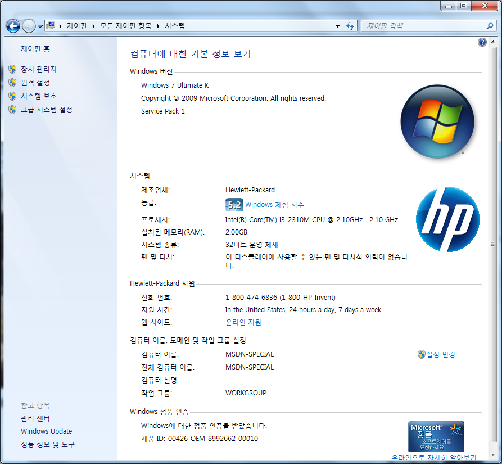Click the HP logo image
The height and width of the screenshot is (464, 502).
coord(447,219)
